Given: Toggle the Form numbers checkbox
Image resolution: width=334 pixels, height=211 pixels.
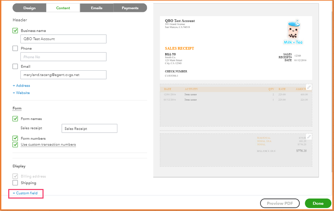Looking at the screenshot, I should click(15, 138).
